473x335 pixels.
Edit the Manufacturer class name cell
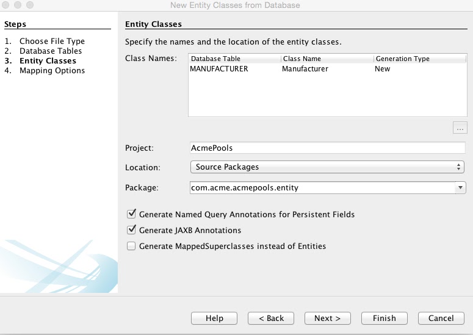pos(305,69)
